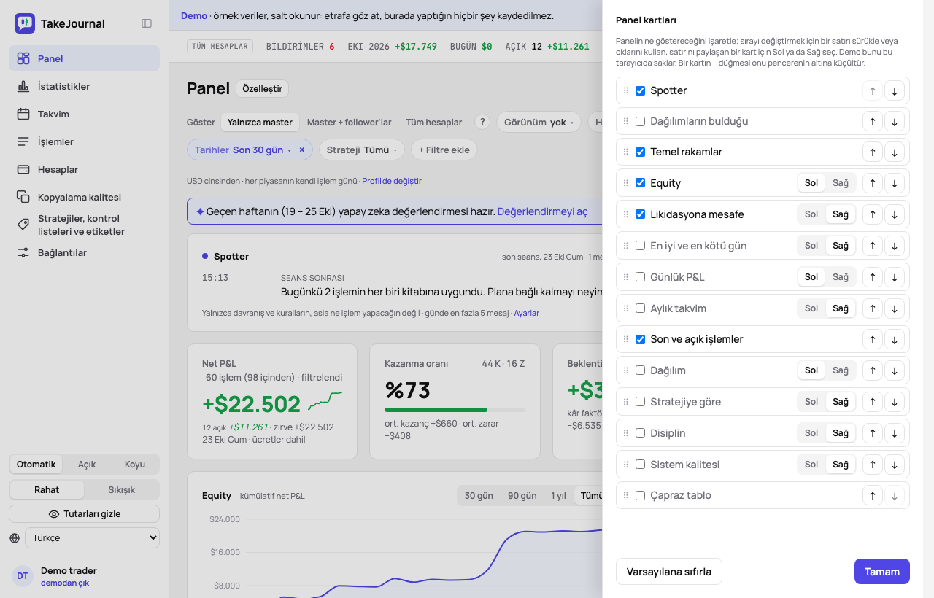934x598 pixels.
Task: Move Disiplin card down
Action: (x=894, y=433)
